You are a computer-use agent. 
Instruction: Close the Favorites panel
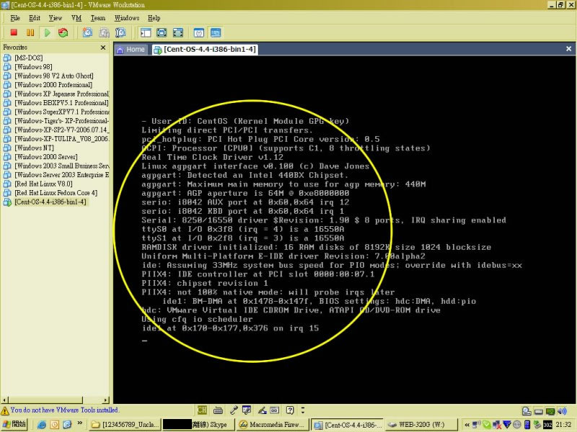pos(103,48)
